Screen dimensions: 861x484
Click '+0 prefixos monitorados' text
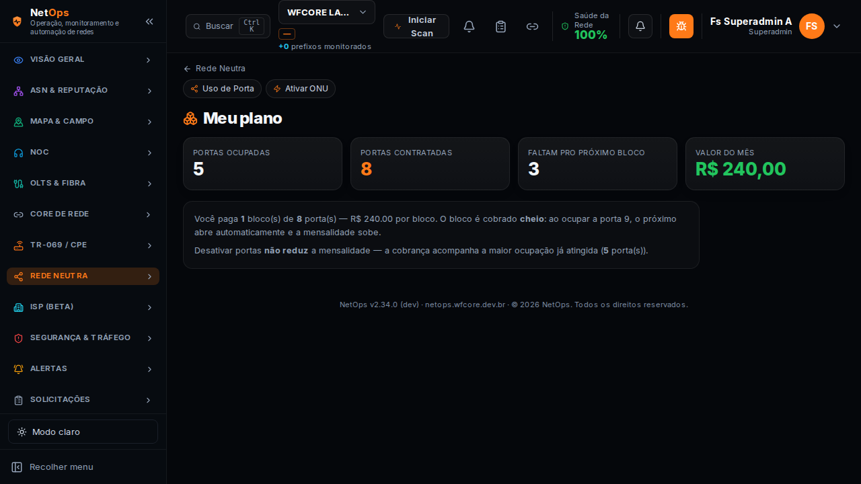coord(325,46)
